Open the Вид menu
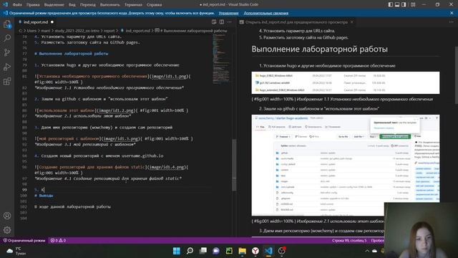The width and height of the screenshot is (458, 258). tap(72, 5)
